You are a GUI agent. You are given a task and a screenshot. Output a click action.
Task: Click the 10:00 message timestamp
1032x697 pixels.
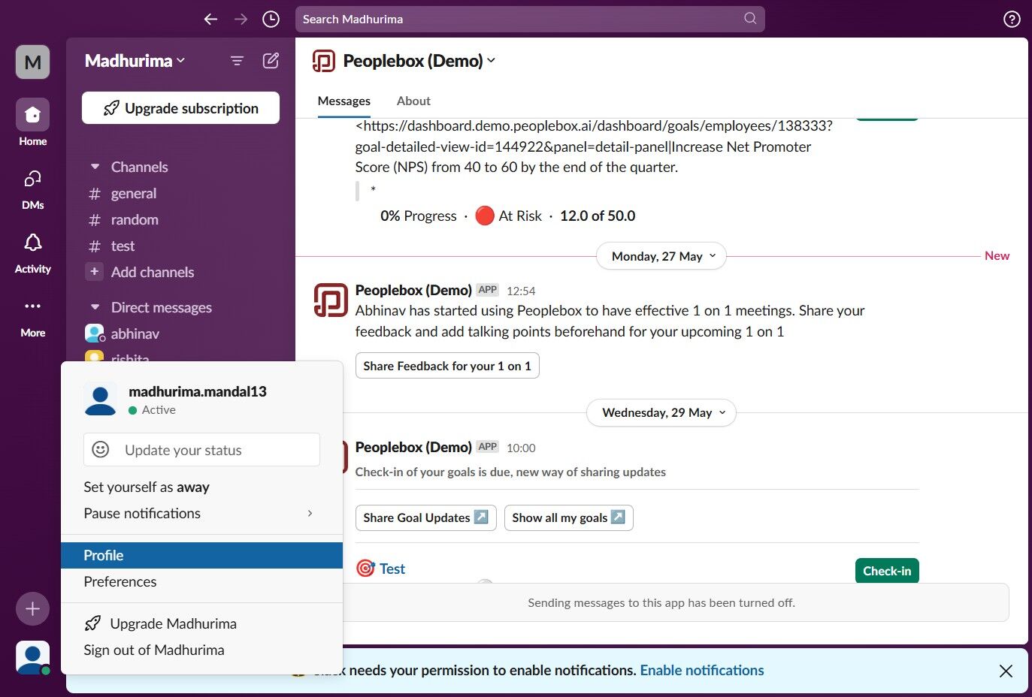[x=521, y=448]
